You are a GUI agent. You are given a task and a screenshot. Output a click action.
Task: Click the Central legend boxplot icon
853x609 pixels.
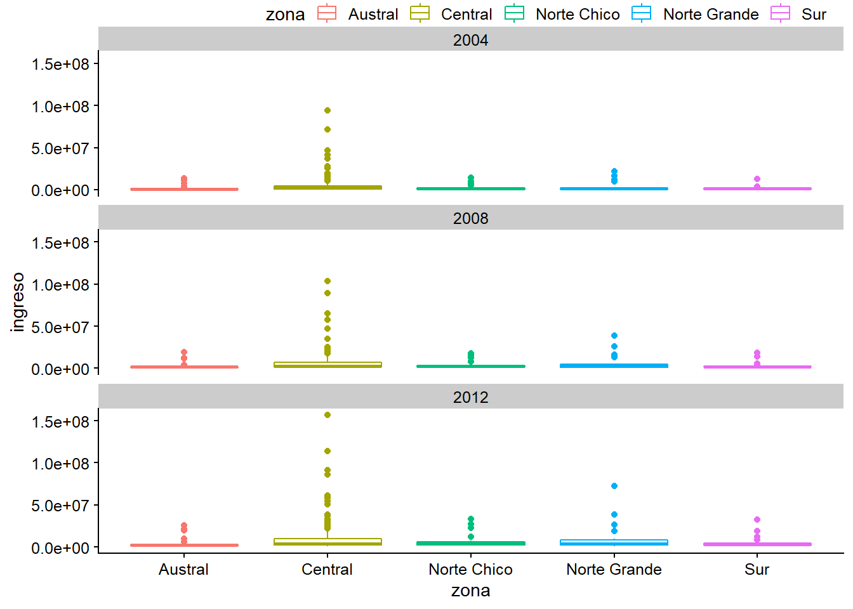click(x=420, y=13)
